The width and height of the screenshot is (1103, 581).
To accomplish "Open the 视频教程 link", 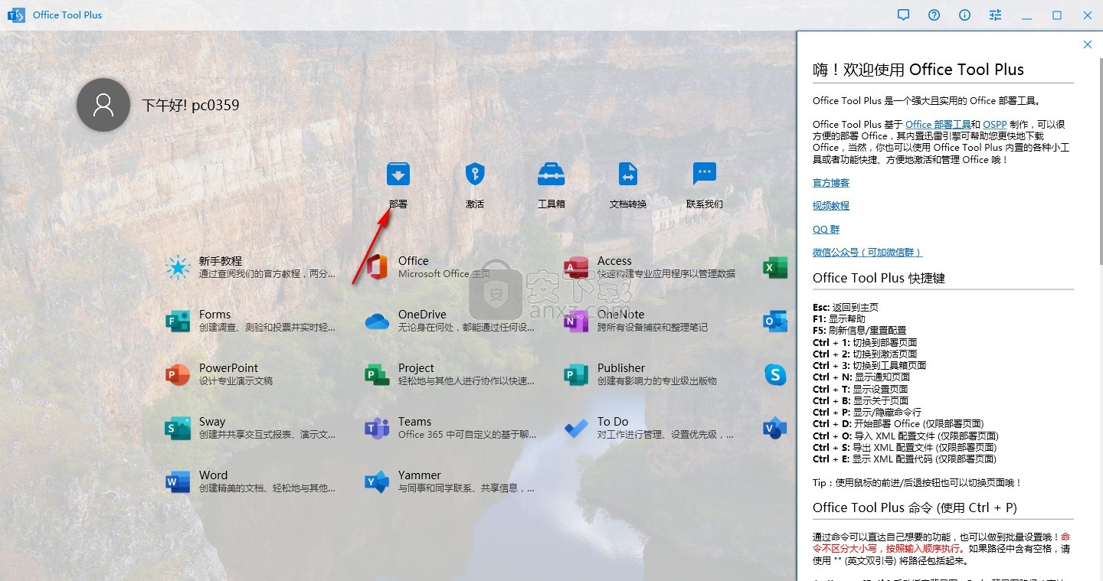I will click(831, 206).
